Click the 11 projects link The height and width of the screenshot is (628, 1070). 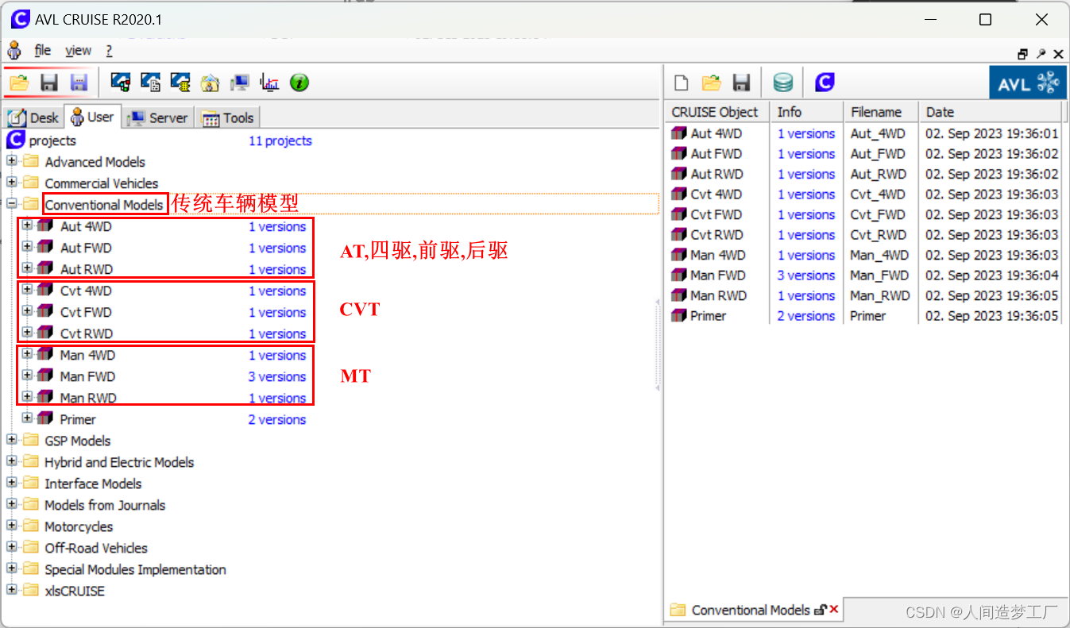click(x=280, y=141)
